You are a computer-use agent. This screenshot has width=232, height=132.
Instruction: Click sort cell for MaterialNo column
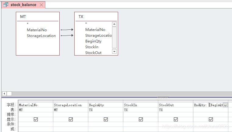(x=36, y=115)
